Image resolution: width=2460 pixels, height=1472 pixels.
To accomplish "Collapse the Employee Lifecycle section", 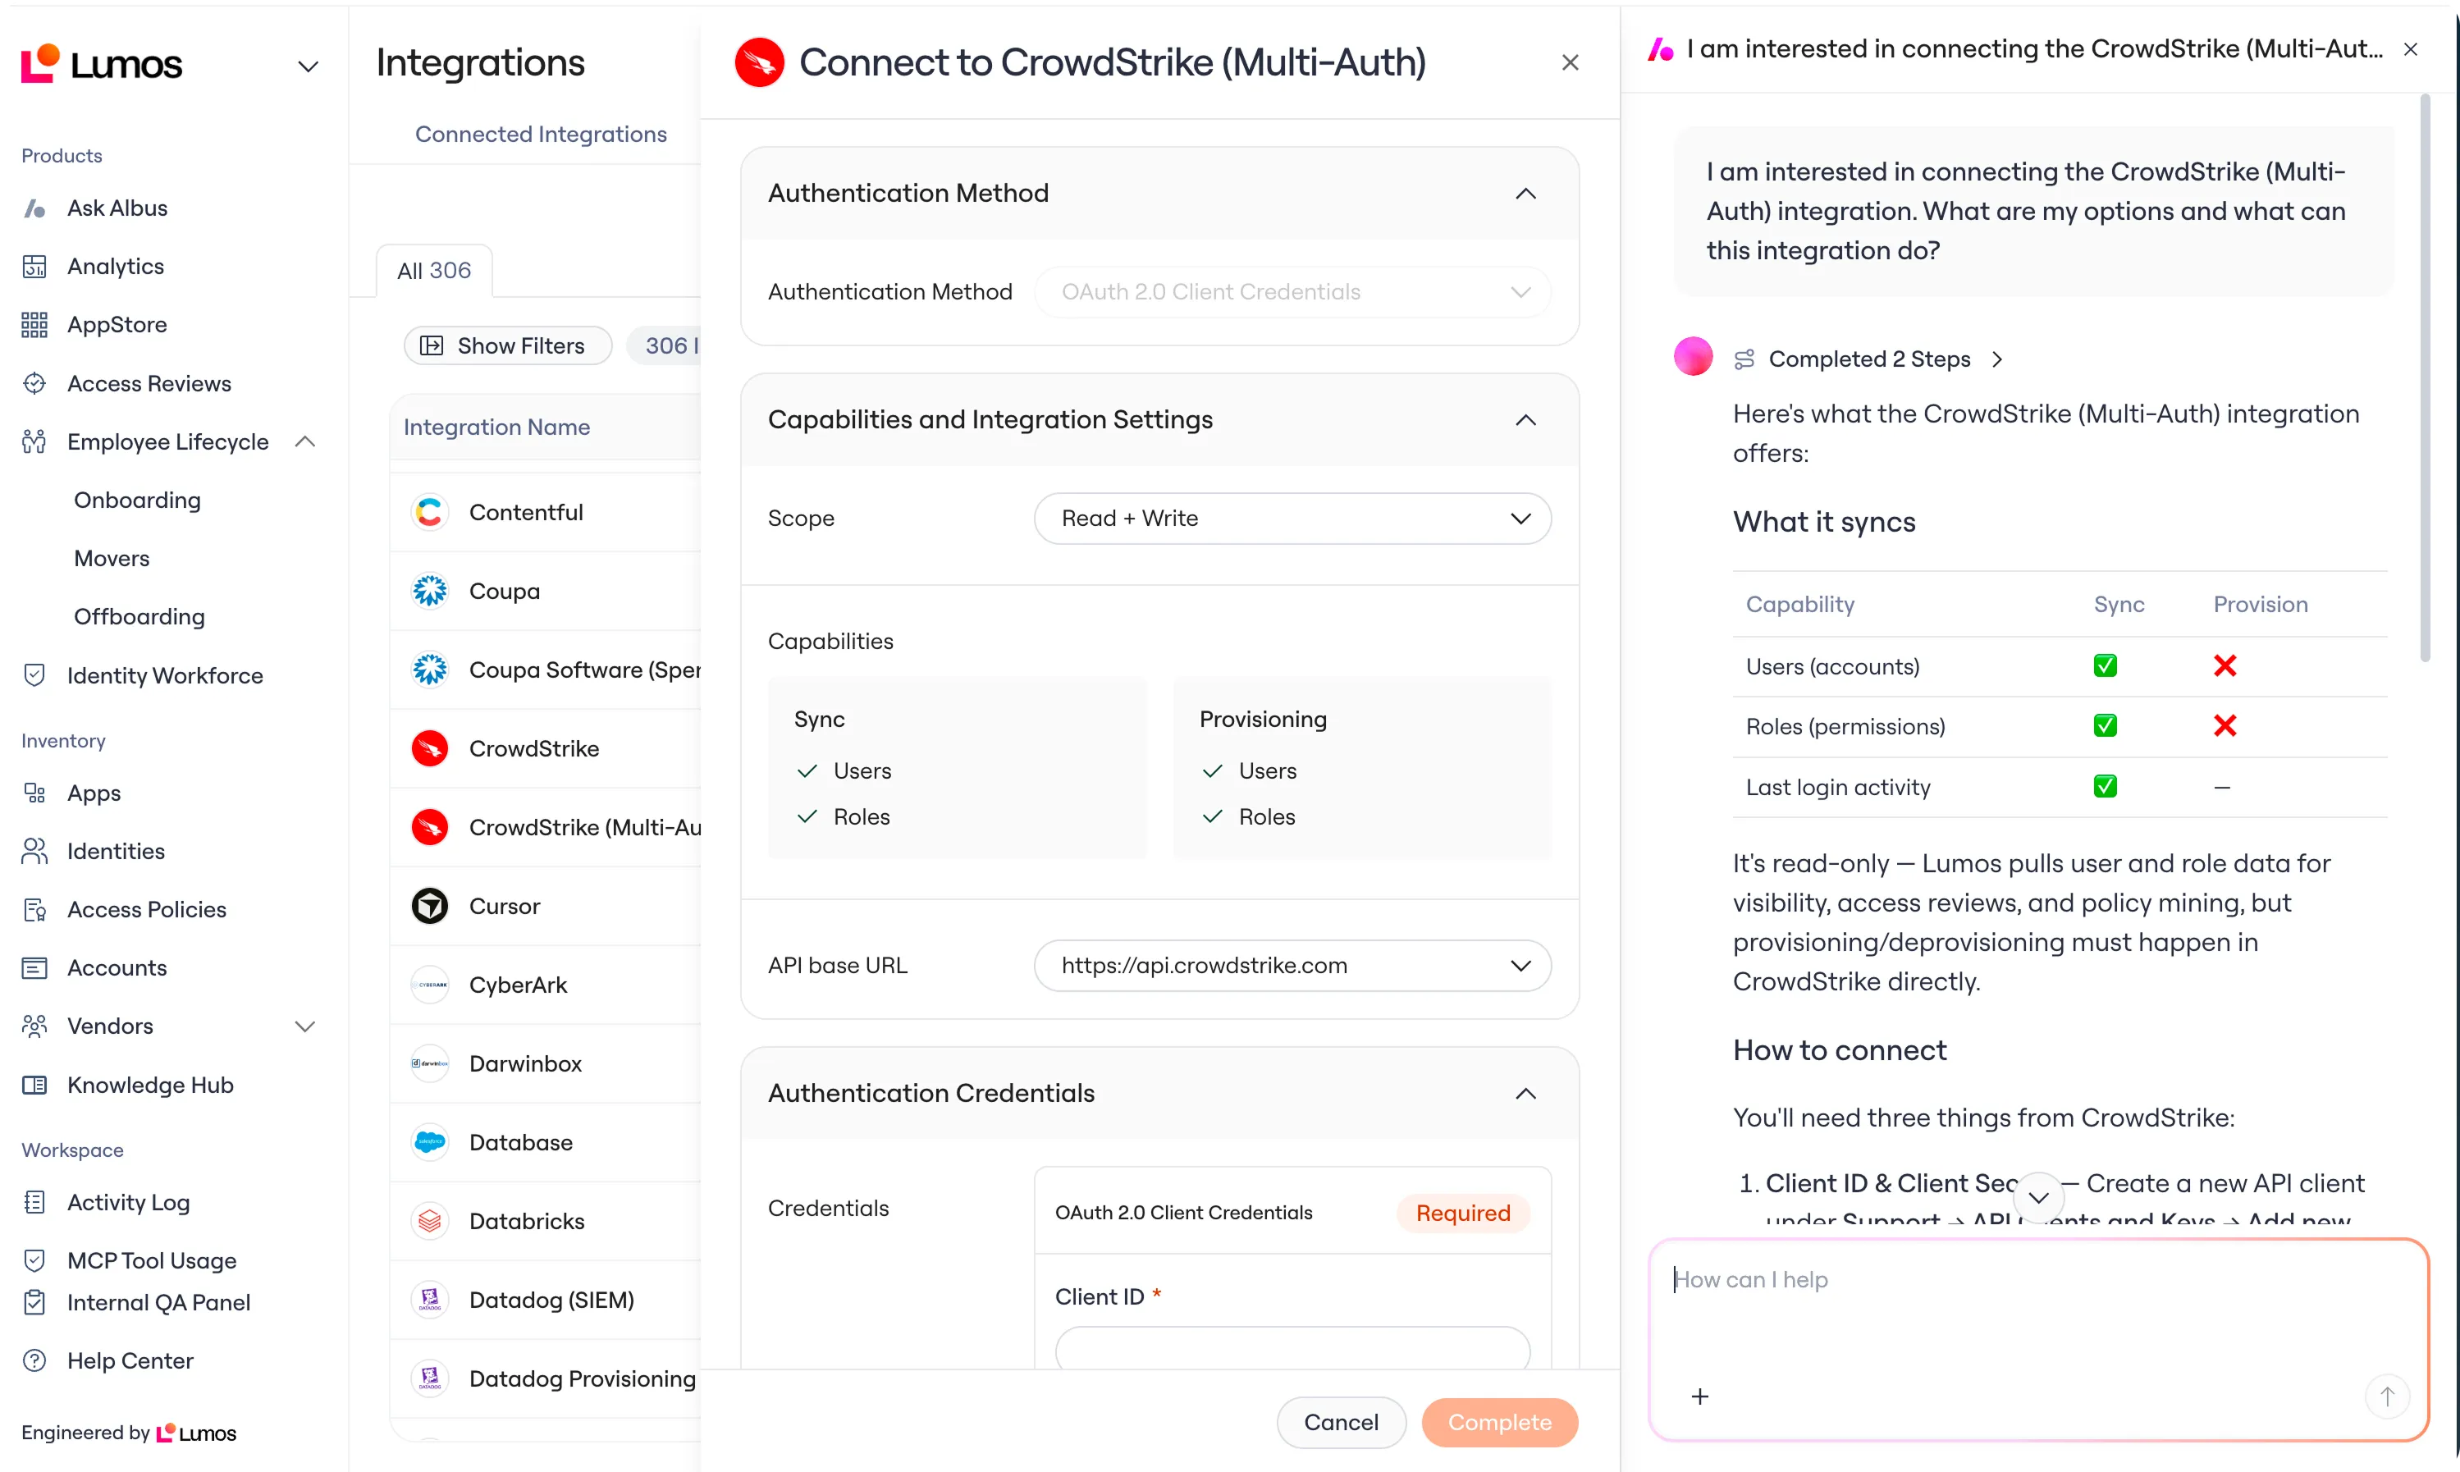I will click(305, 441).
